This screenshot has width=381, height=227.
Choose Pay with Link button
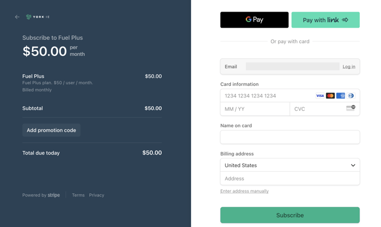326,20
